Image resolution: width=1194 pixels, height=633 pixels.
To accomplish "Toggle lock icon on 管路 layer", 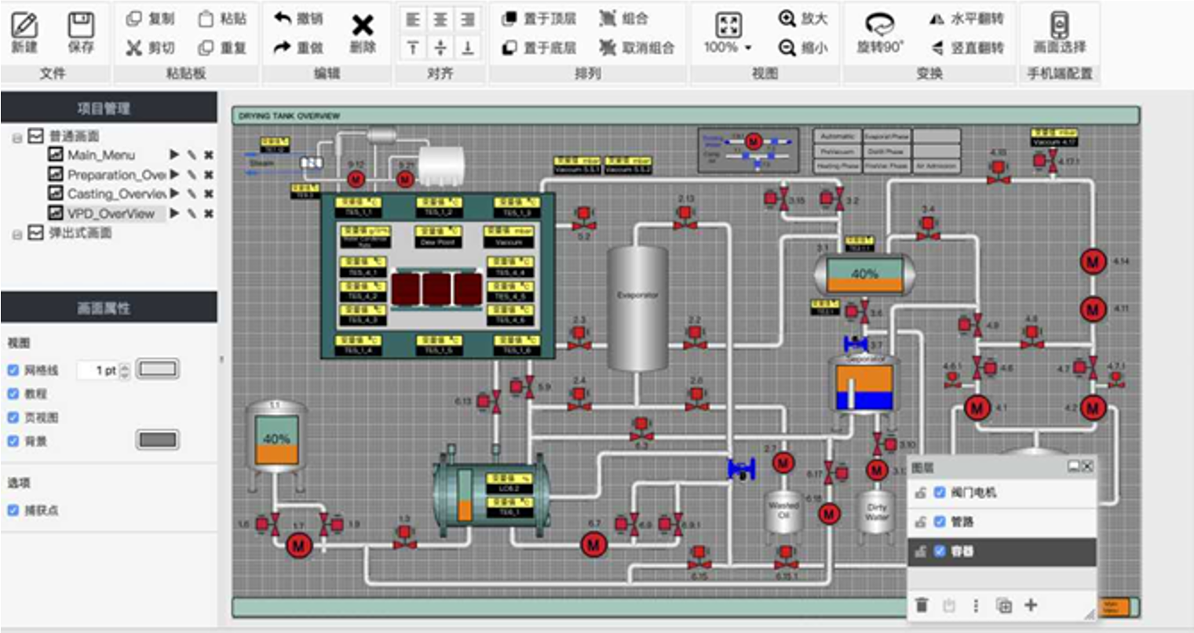I will tap(921, 522).
